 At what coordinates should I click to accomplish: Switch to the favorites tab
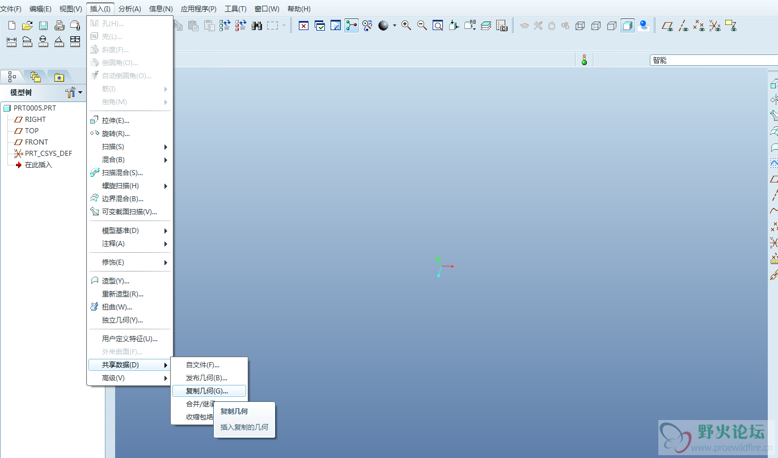(x=59, y=77)
